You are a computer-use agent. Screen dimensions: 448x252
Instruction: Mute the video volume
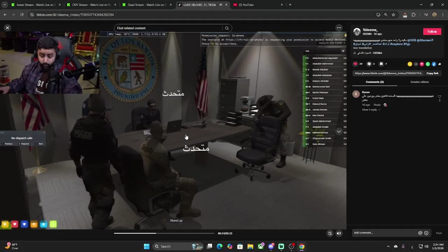pos(339,233)
